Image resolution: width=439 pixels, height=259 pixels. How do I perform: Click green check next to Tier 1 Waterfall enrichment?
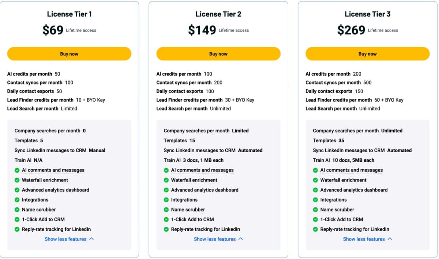[x=17, y=180]
